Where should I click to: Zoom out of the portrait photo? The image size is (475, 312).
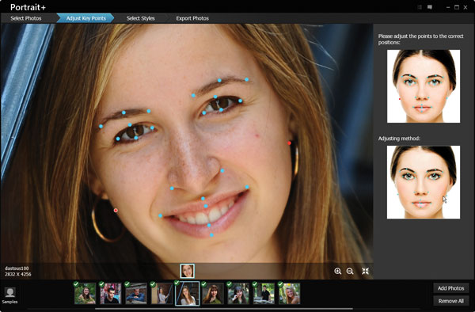(x=350, y=271)
